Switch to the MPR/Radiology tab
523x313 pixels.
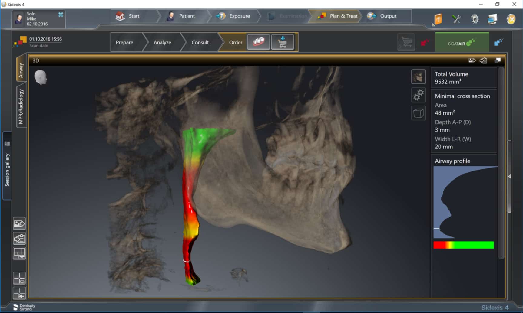click(21, 106)
